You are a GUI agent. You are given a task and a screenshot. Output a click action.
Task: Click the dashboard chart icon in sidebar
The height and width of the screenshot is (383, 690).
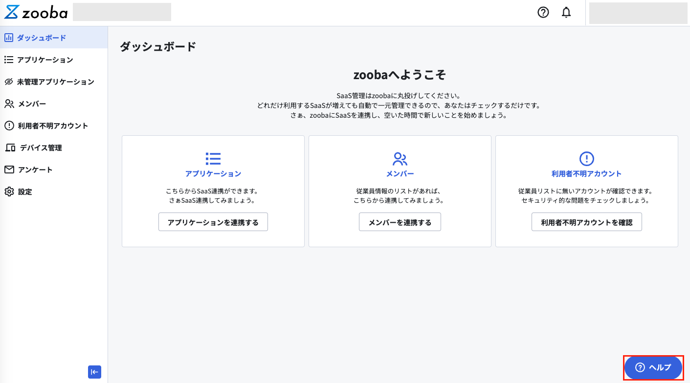pyautogui.click(x=9, y=38)
